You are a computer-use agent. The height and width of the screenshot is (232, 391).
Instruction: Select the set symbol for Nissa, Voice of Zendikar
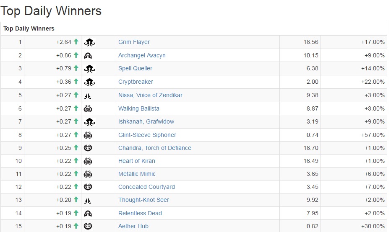pyautogui.click(x=88, y=95)
